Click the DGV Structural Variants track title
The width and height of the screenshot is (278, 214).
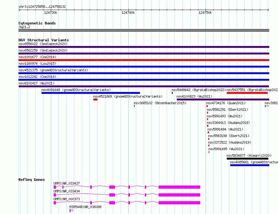coord(44,40)
